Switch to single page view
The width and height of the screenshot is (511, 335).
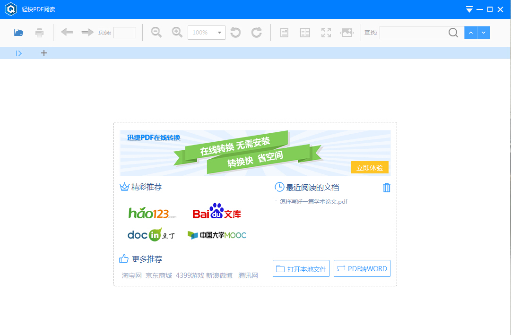(x=284, y=32)
